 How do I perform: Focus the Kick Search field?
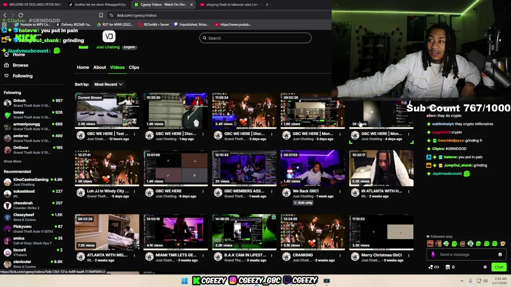coord(255,38)
